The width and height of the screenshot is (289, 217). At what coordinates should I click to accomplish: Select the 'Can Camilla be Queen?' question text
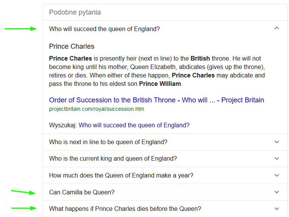click(x=82, y=192)
